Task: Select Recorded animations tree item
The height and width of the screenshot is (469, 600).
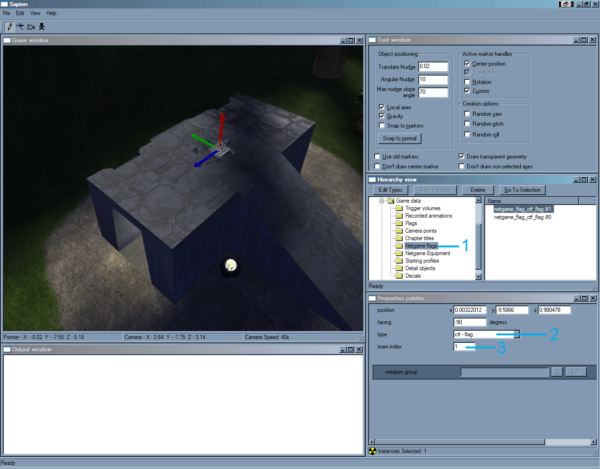Action: (x=428, y=216)
